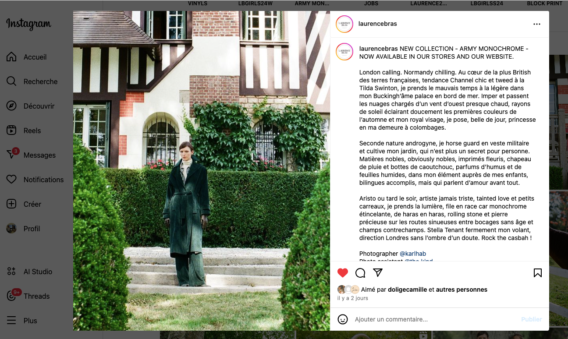Open laurencebras profile picture in header
Viewport: 568px width, 339px height.
point(344,24)
